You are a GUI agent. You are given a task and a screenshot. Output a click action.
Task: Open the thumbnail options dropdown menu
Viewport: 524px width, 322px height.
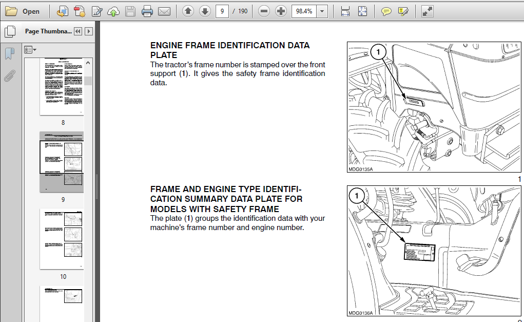[x=30, y=50]
